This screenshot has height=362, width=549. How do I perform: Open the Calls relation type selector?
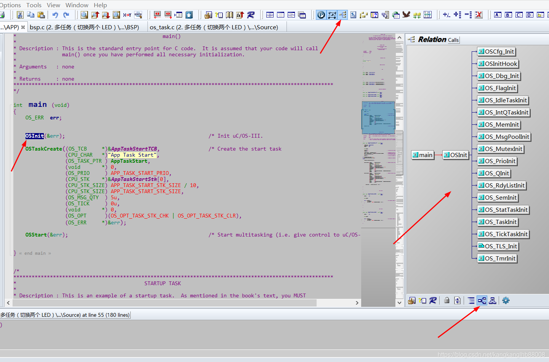click(453, 39)
